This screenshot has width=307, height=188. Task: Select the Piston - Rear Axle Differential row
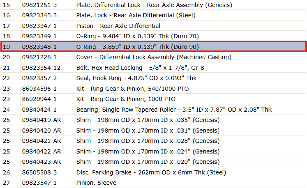[154, 25]
